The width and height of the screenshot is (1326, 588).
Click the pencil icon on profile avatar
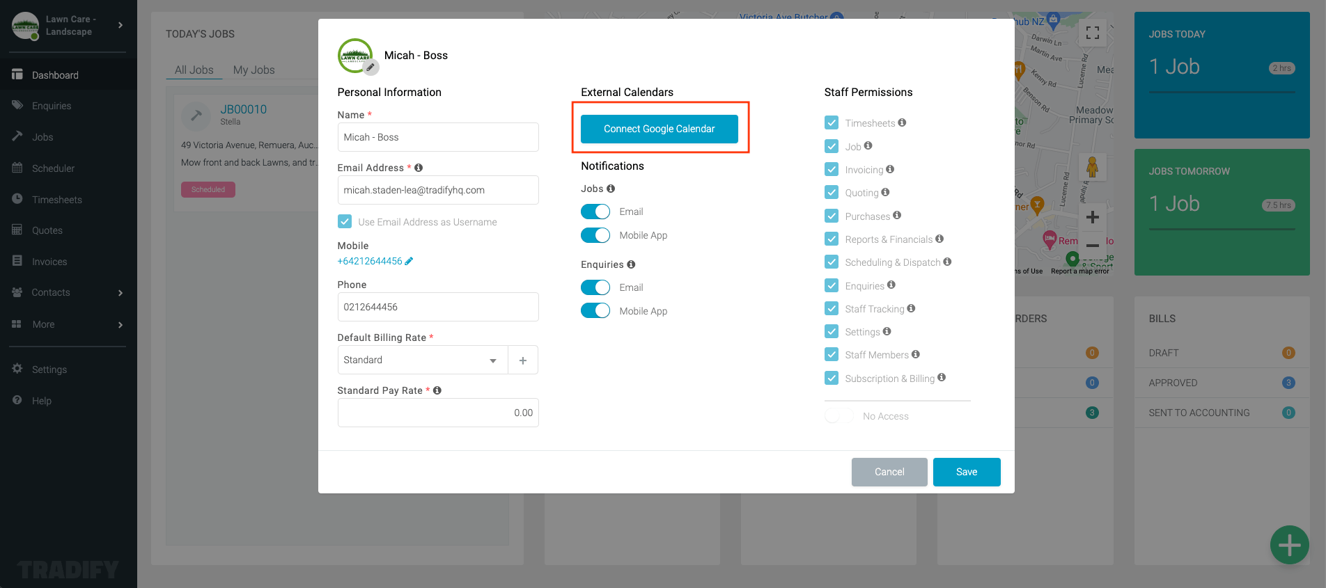pyautogui.click(x=372, y=67)
